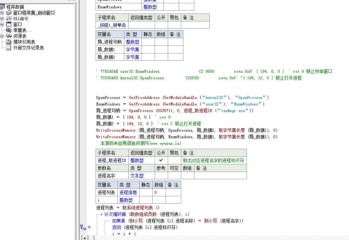Click the 资源表 resource icon
The image size is (349, 240).
[x=9, y=36]
